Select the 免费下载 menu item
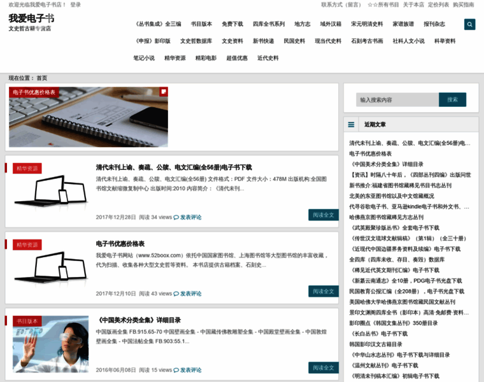This screenshot has height=382, width=484. pos(232,24)
